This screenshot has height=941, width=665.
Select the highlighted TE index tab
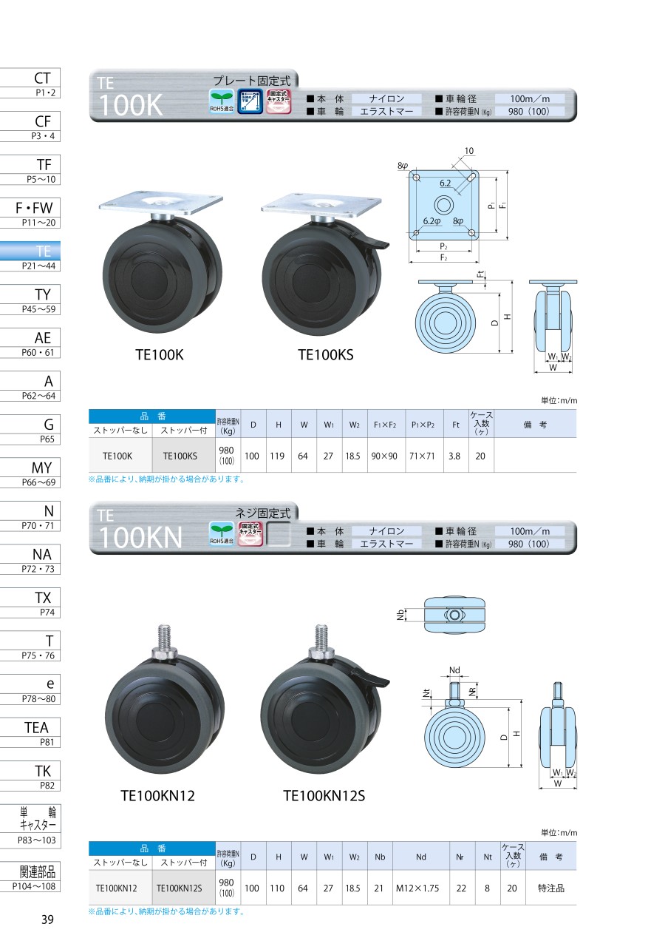42,257
